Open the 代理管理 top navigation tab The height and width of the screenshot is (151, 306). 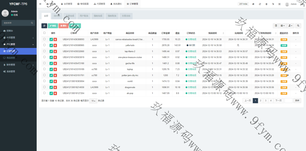tap(99, 4)
